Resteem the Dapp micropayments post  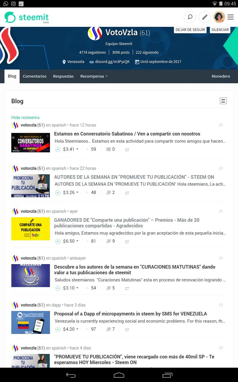tap(127, 329)
